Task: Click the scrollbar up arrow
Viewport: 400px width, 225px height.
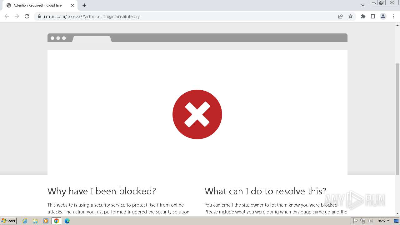Action: (397, 25)
